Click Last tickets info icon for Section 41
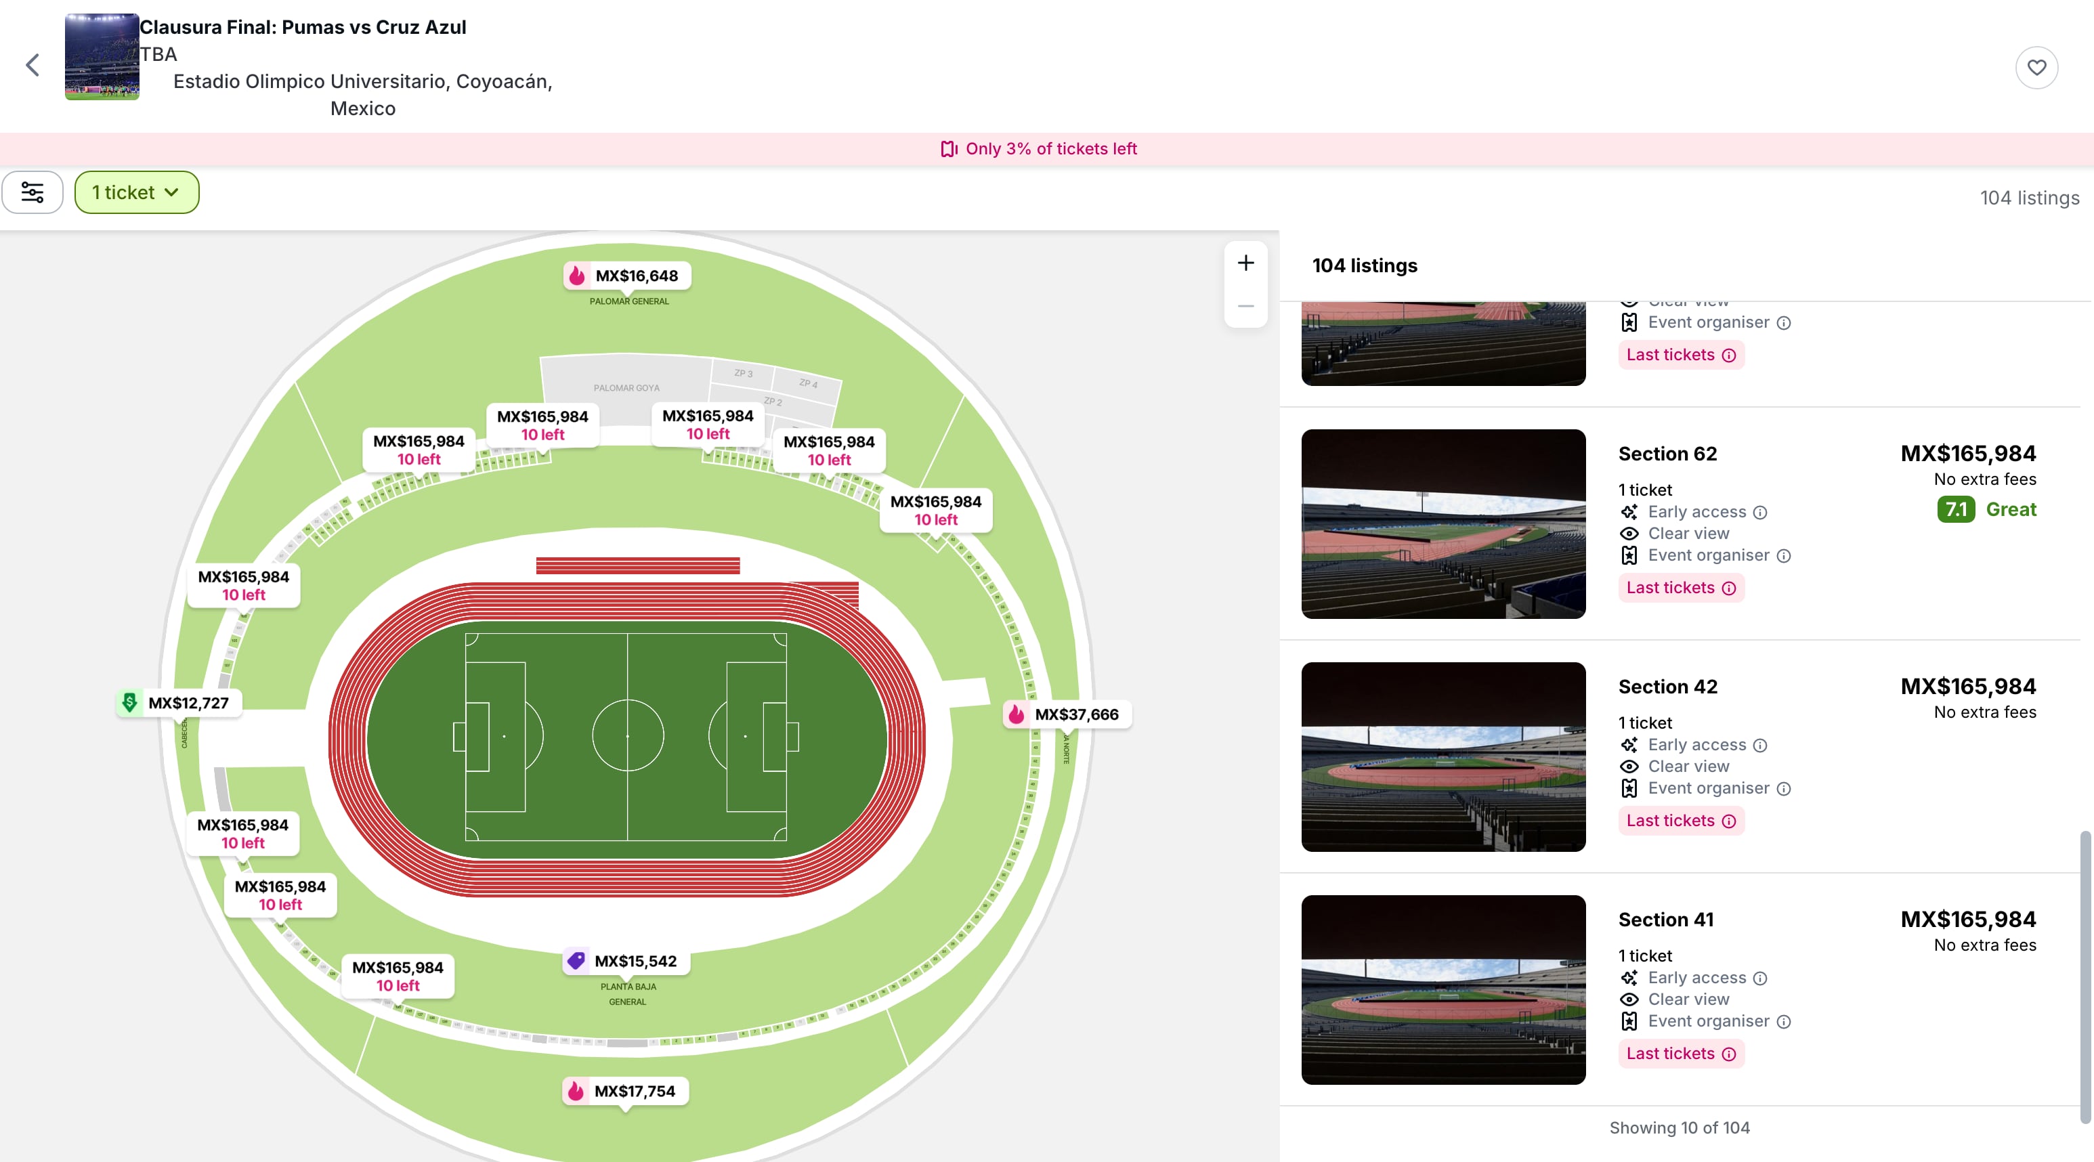This screenshot has height=1162, width=2094. coord(1729,1055)
